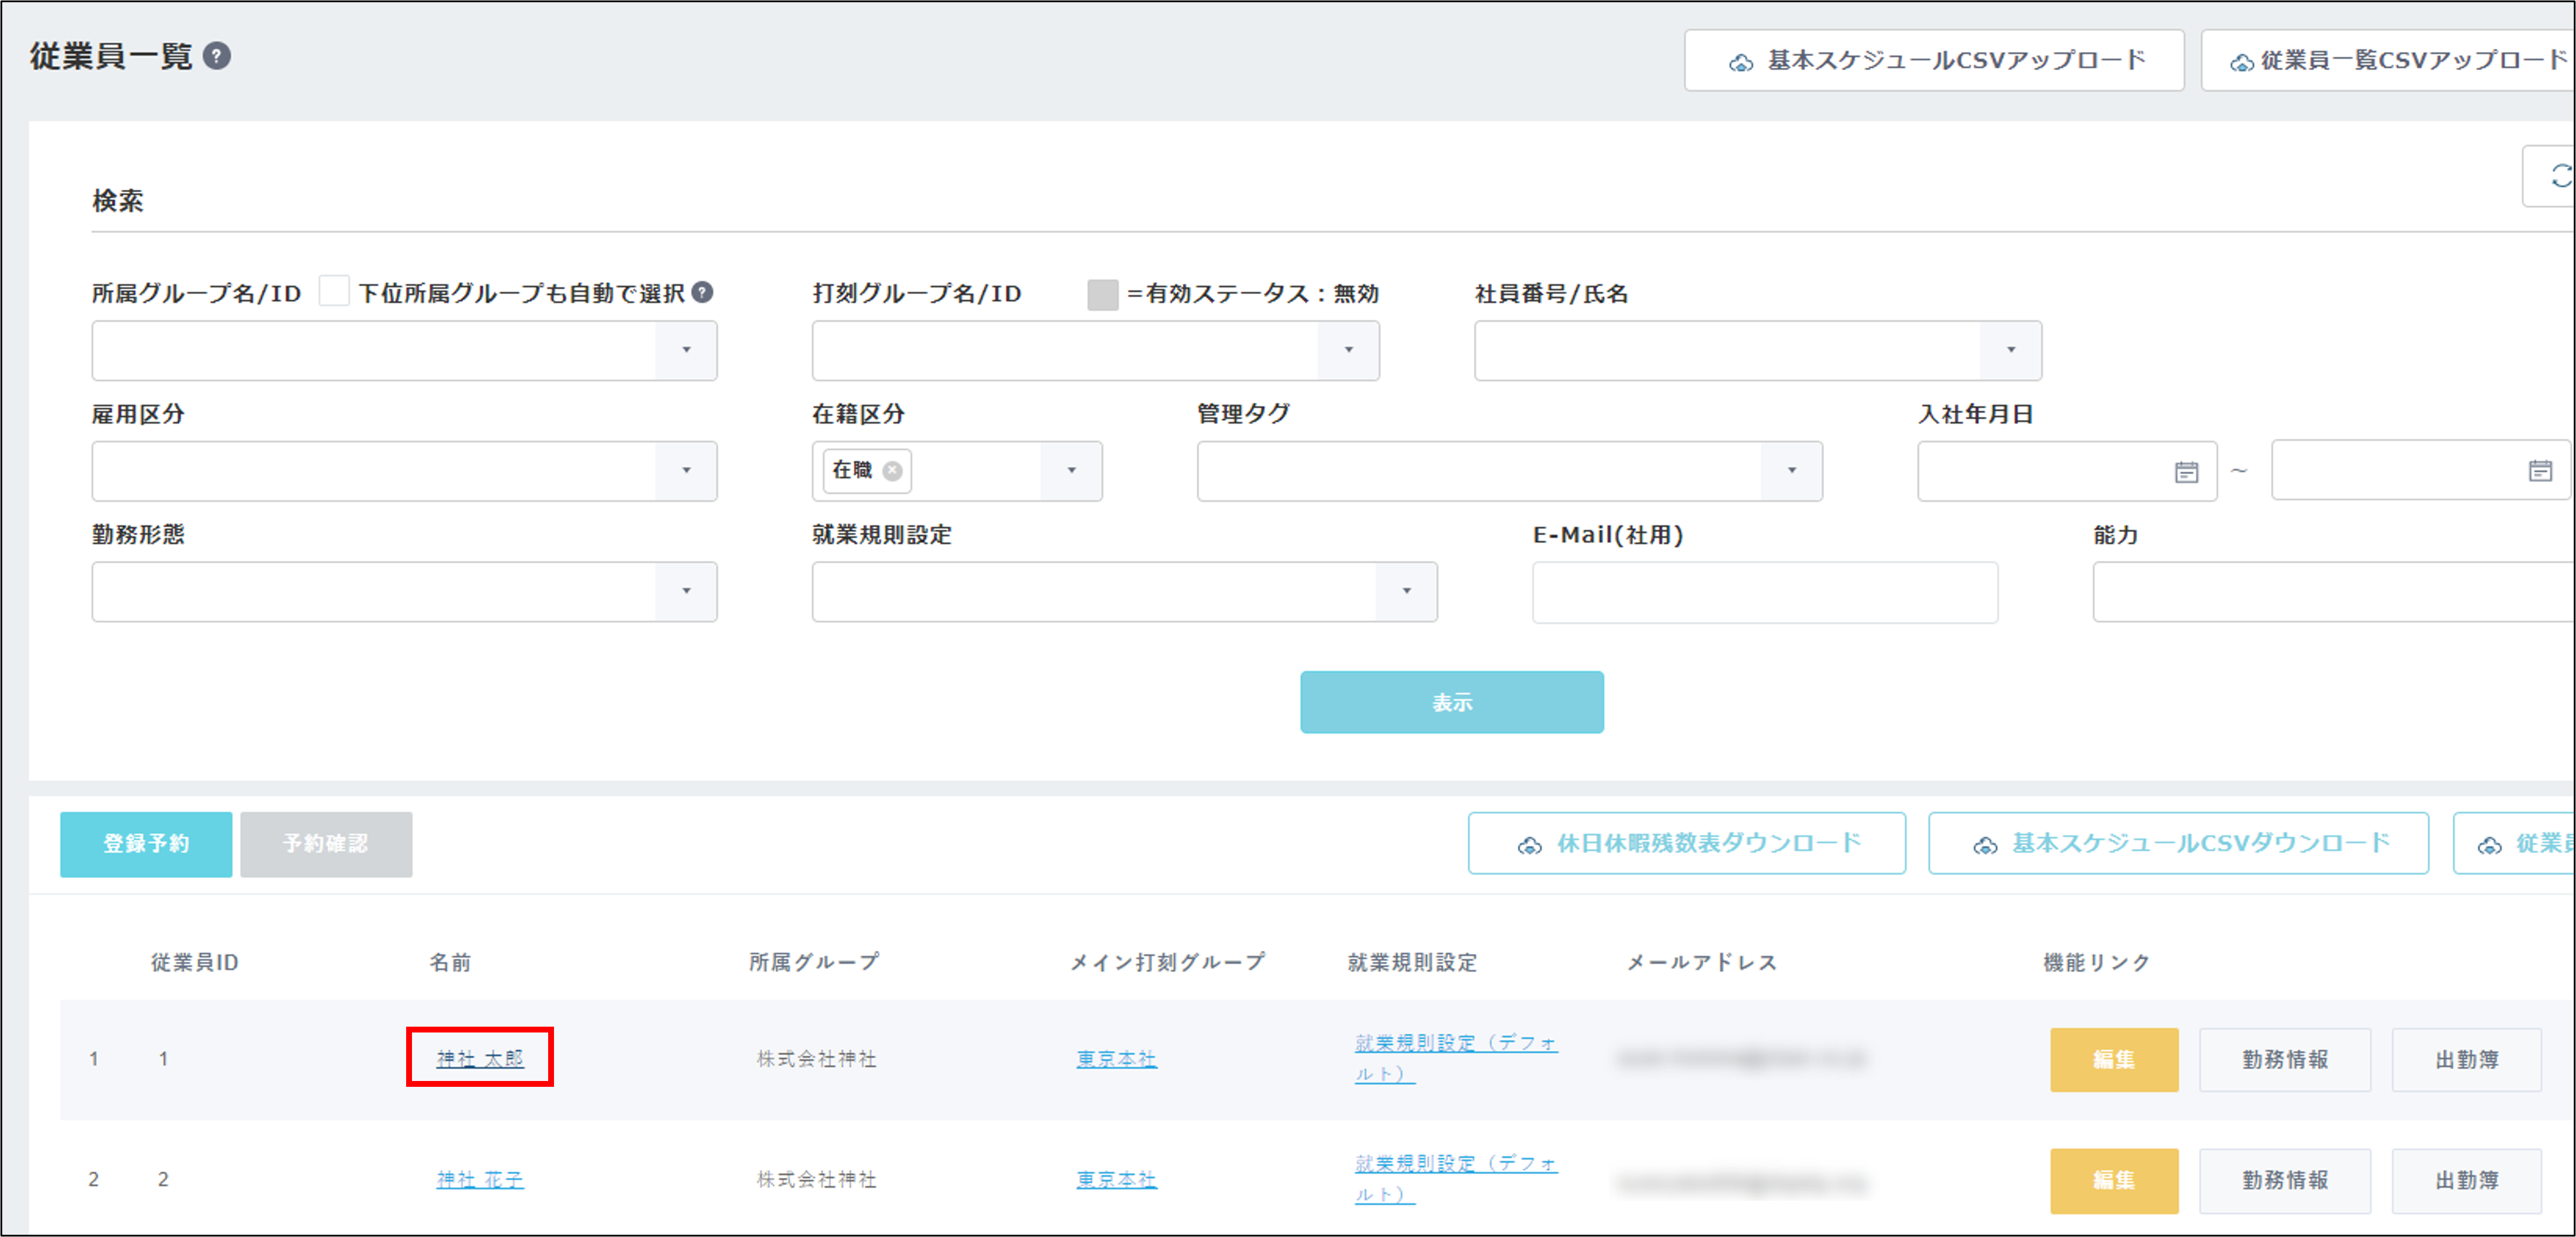2576x1237 pixels.
Task: Open the 管理タグ dropdown
Action: [1791, 471]
